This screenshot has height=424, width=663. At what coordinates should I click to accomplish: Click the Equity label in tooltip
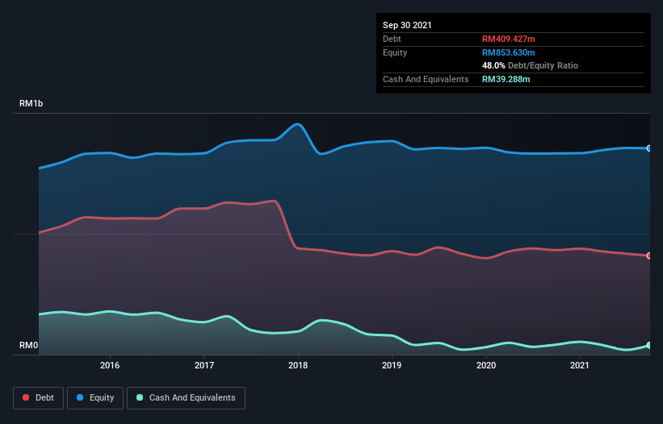[x=395, y=52]
